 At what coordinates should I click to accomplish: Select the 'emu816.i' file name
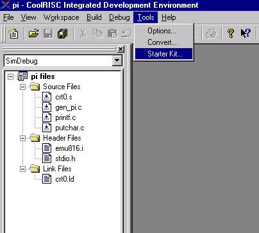point(69,148)
